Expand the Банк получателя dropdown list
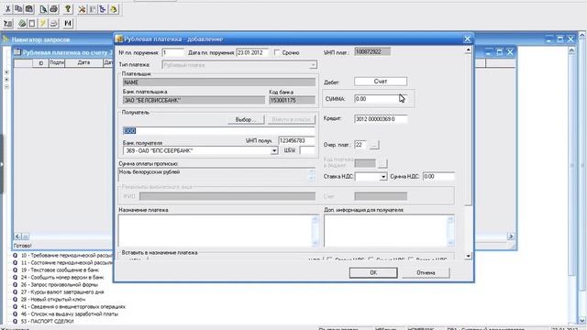Screen dimensions: 587x330 [x=274, y=150]
